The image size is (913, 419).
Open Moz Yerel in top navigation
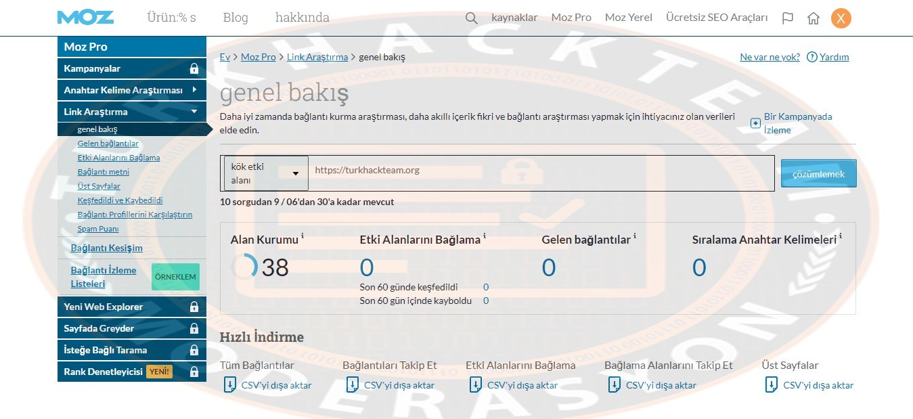629,18
